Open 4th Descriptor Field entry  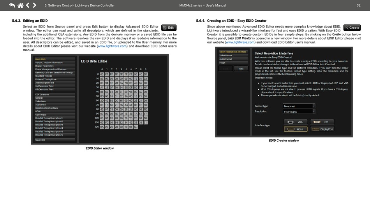tap(55, 89)
